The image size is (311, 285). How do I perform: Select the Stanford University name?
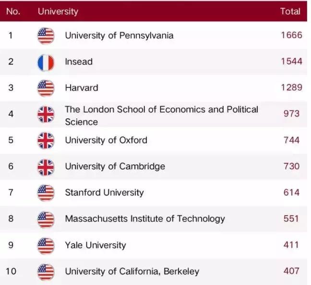click(x=104, y=193)
